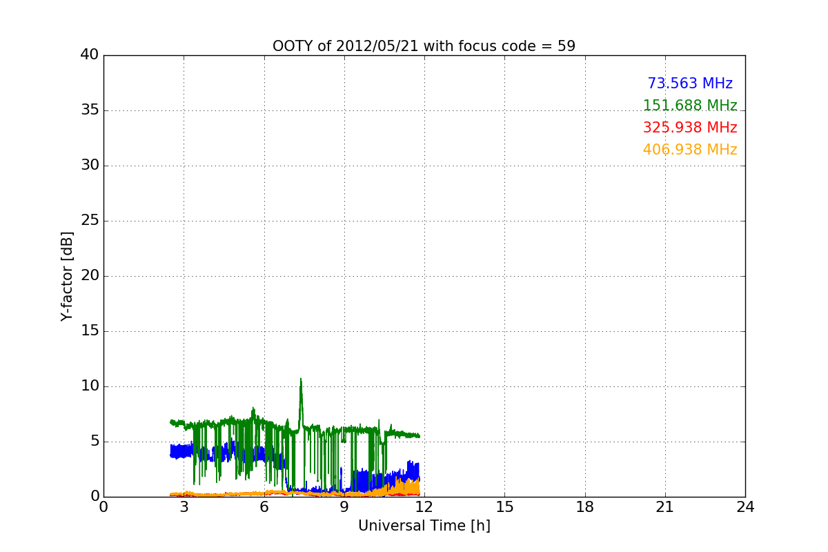The height and width of the screenshot is (552, 828).
Task: Select the 406.938 MHz legend label
Action: click(x=690, y=150)
